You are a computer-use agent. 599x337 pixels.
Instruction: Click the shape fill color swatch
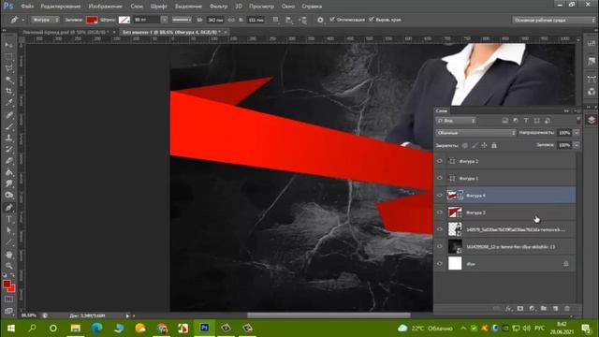pyautogui.click(x=92, y=20)
